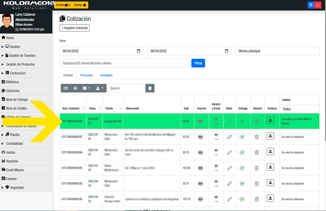Screen dimensions: 326x211
Task: Go to Home in the sidebar
Action: click(26, 38)
